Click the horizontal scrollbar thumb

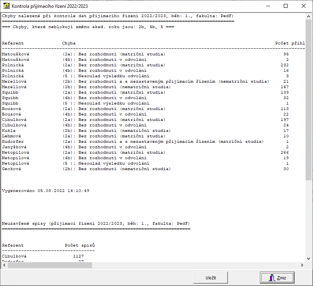click(50, 265)
